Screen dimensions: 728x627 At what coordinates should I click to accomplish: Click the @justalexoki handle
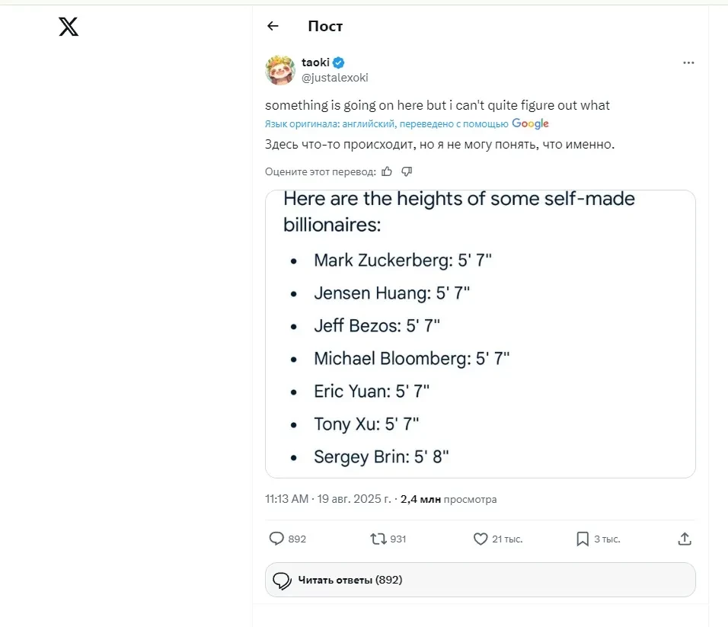pyautogui.click(x=334, y=78)
